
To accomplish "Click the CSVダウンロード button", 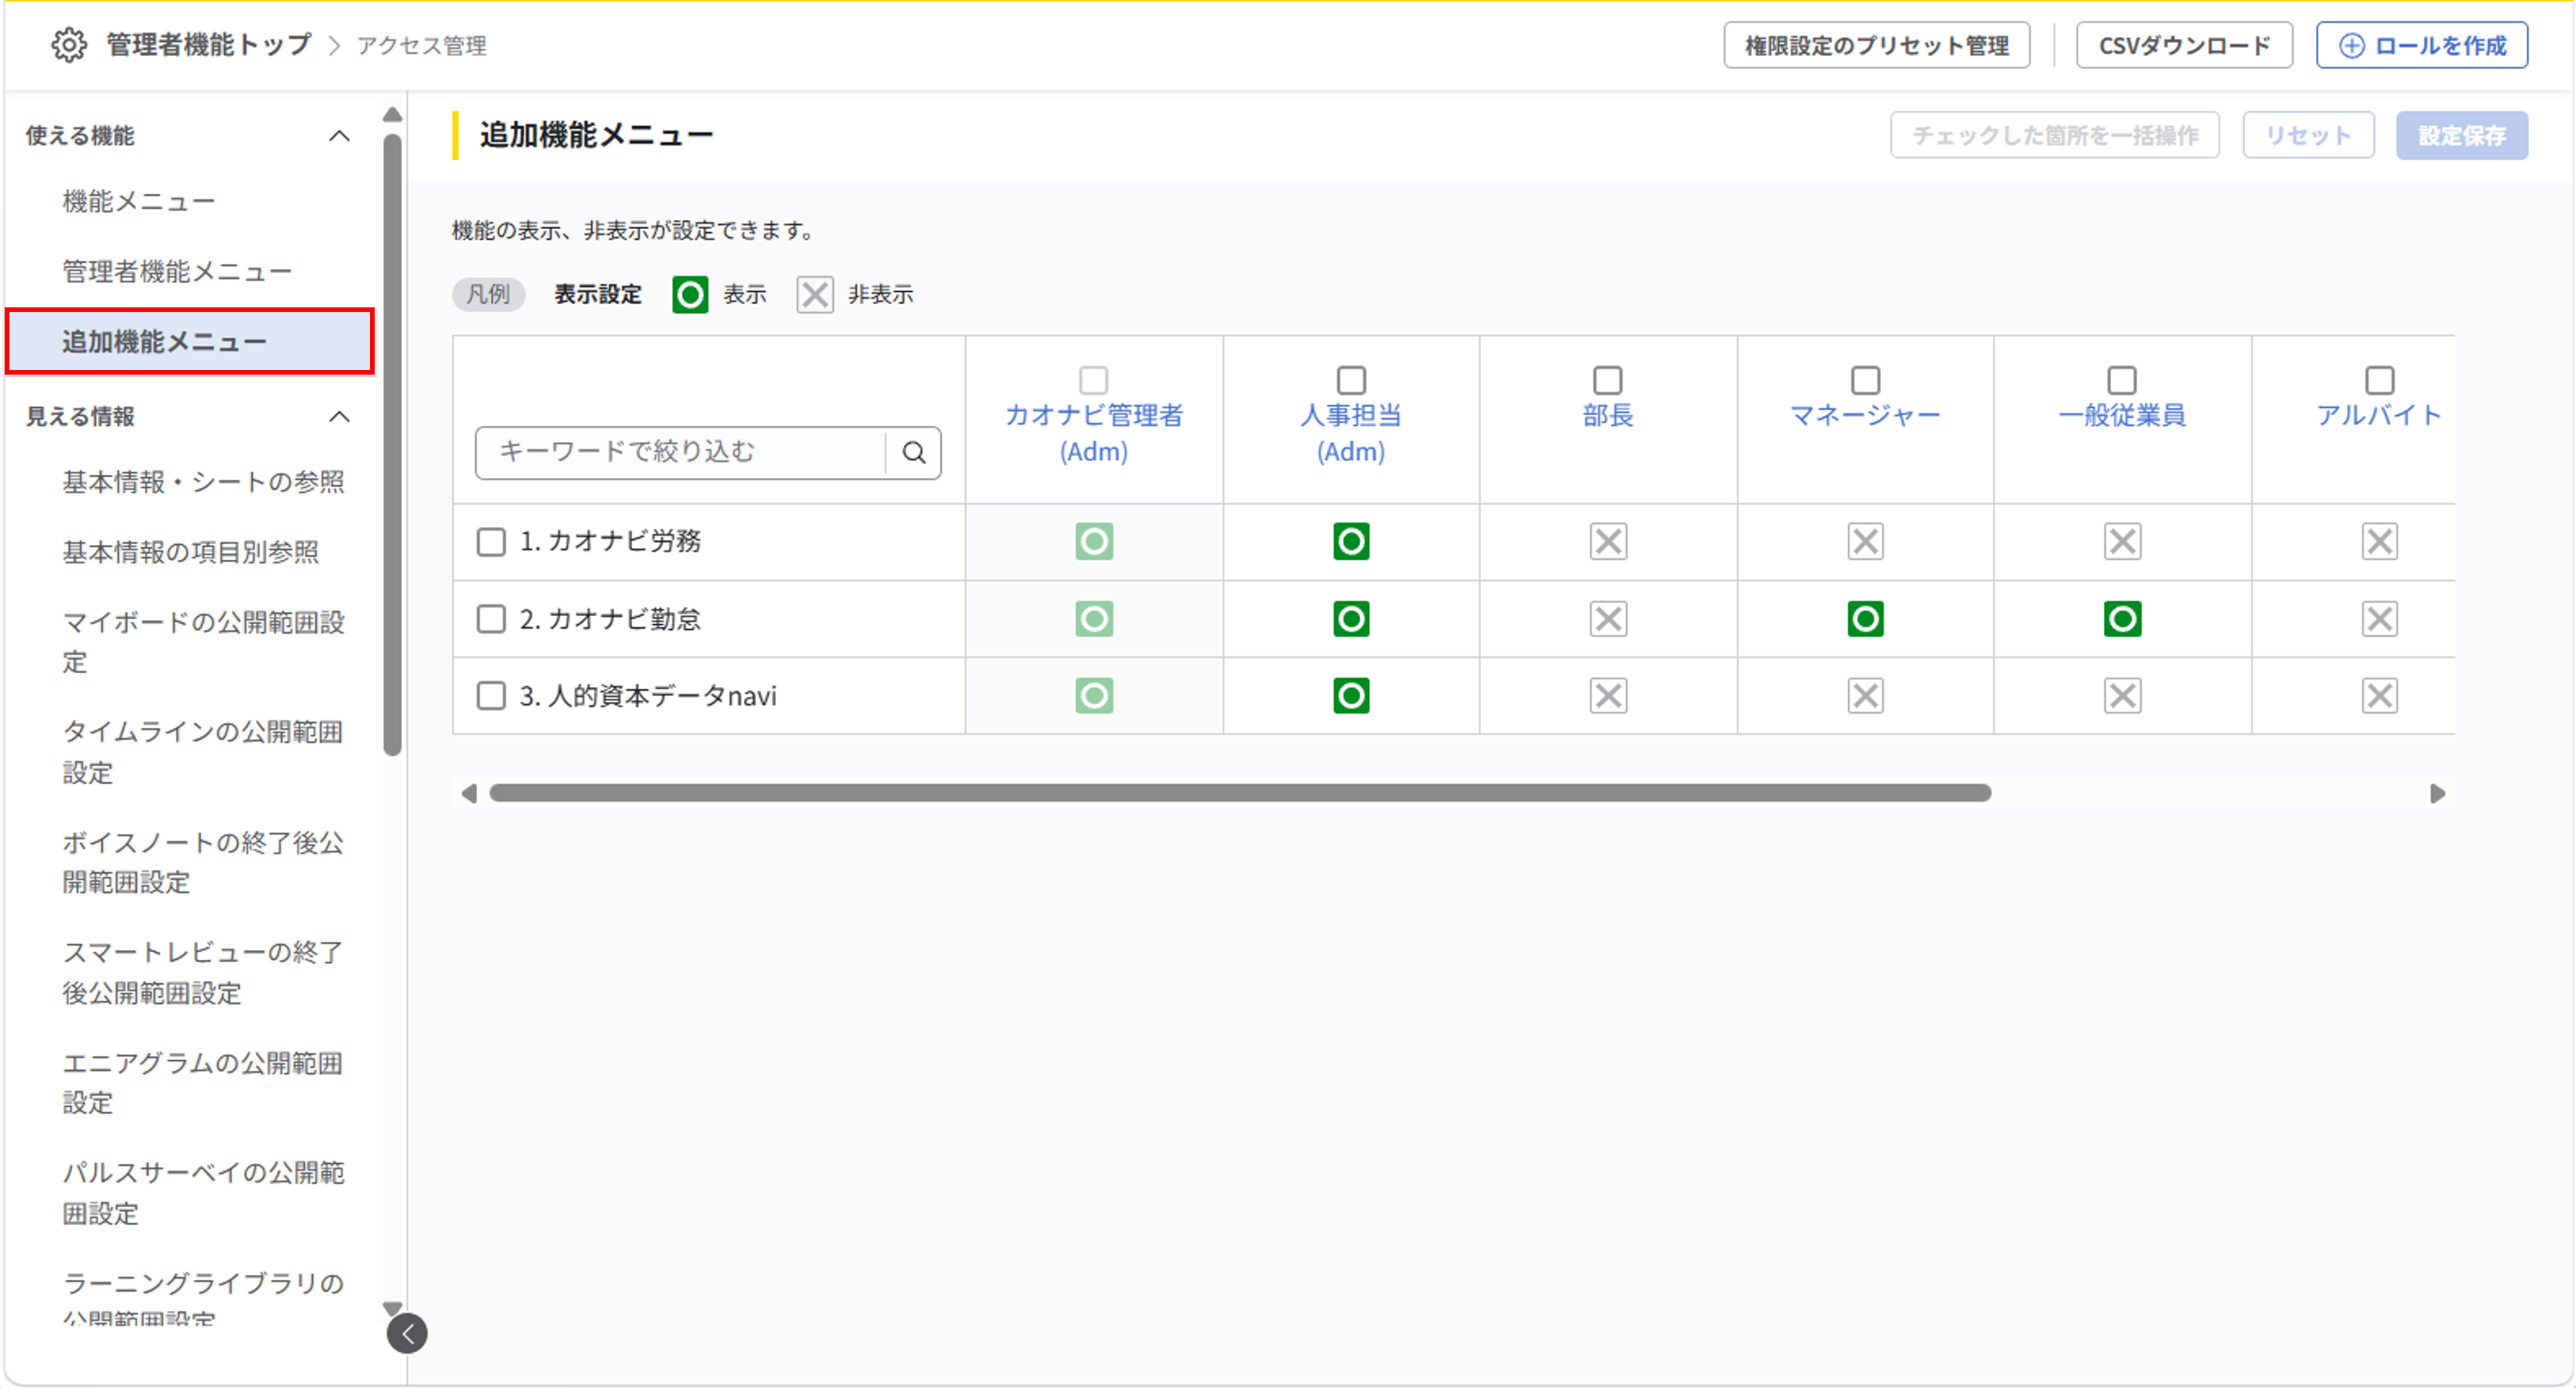I will 2184,45.
